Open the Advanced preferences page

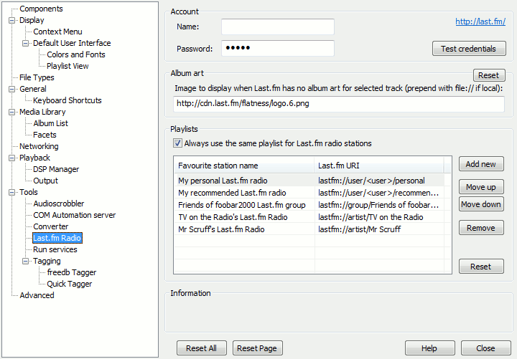(37, 295)
